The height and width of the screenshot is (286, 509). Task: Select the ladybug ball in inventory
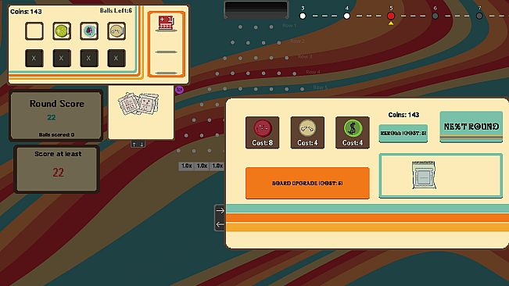tap(89, 31)
